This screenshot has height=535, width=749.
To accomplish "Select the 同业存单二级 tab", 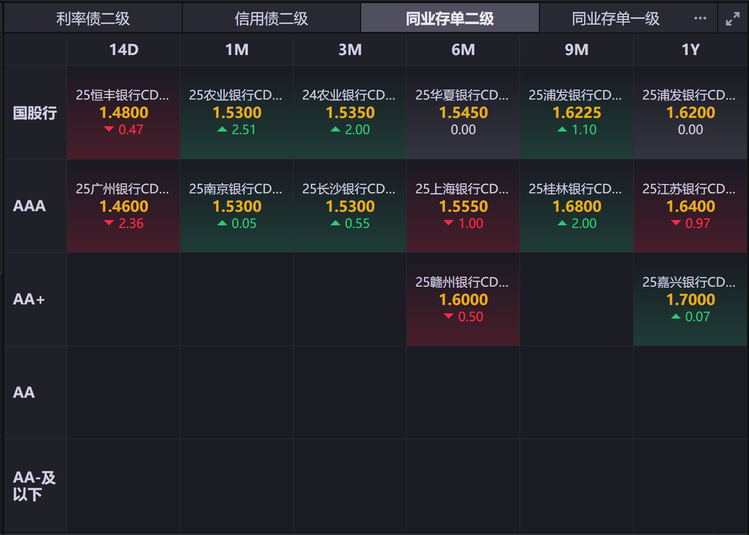I will pos(450,18).
